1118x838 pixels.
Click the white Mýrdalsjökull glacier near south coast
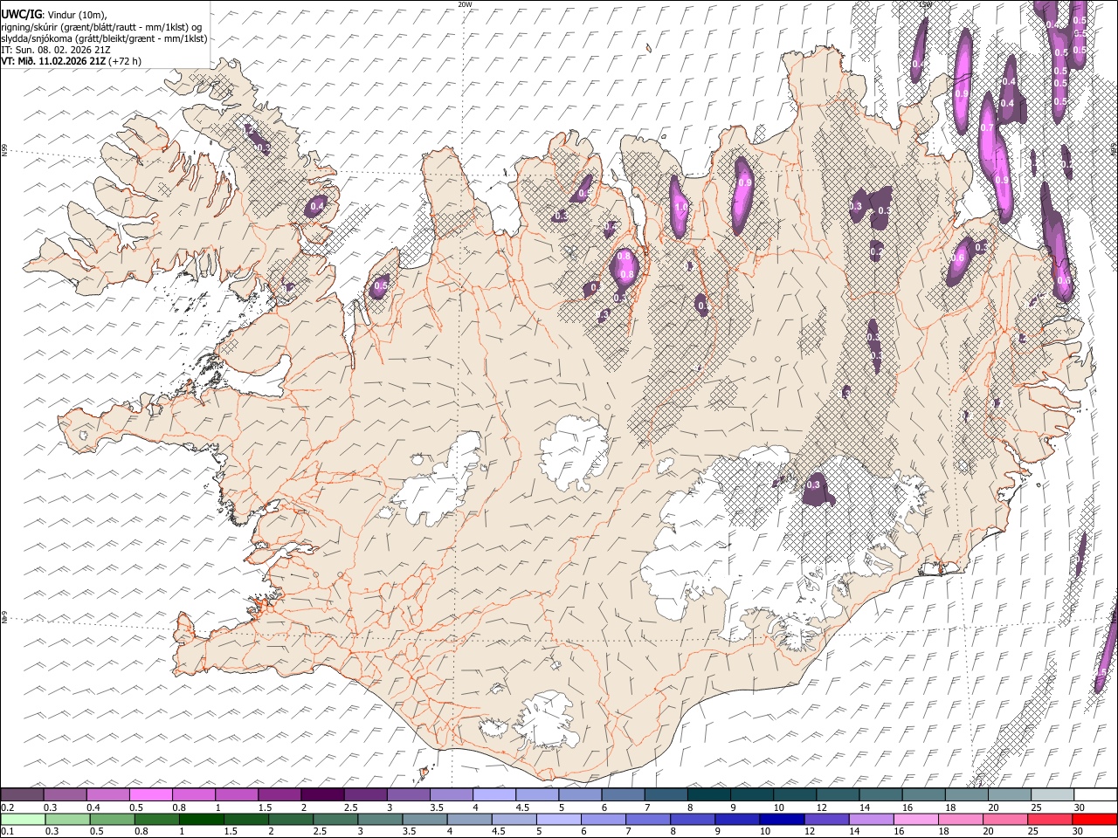(x=546, y=720)
